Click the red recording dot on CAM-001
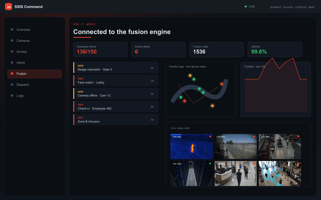The image size is (321, 200). 210,136
